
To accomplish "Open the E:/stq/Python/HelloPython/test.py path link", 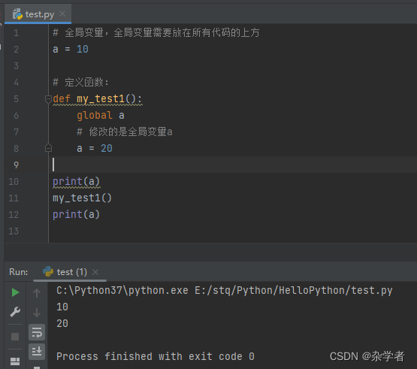I will point(294,291).
